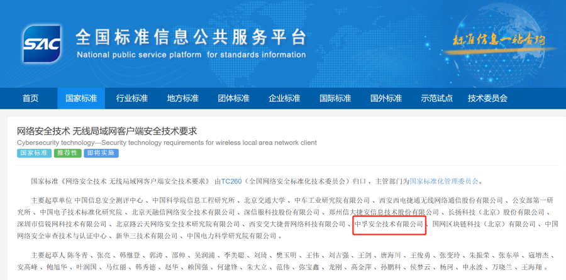566x280 pixels.
Task: Navigate to 国际标准 section
Action: click(335, 99)
